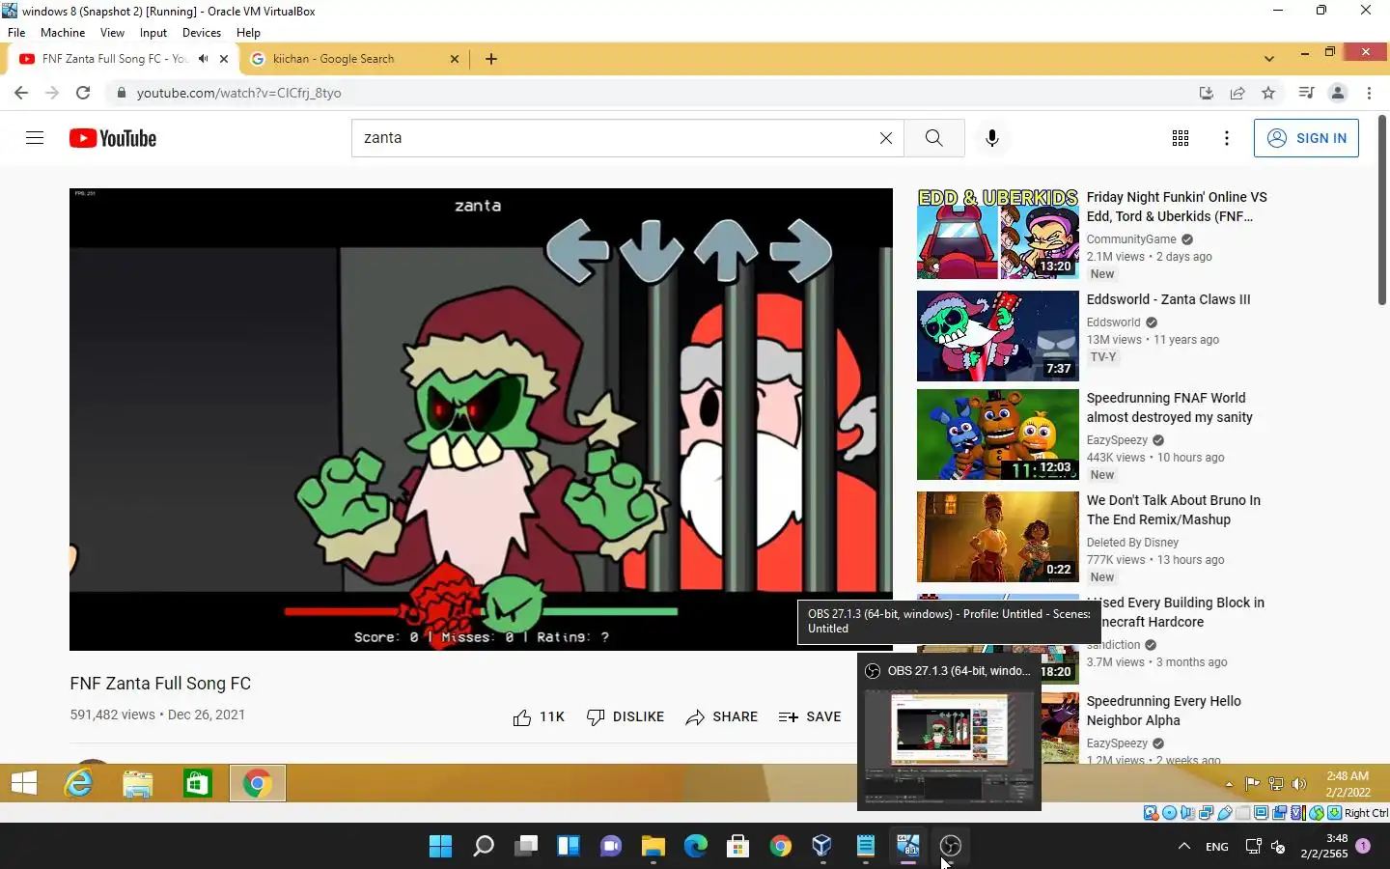The height and width of the screenshot is (869, 1390).
Task: Open Speedrunning FNAF World video thumbnail
Action: 997,434
